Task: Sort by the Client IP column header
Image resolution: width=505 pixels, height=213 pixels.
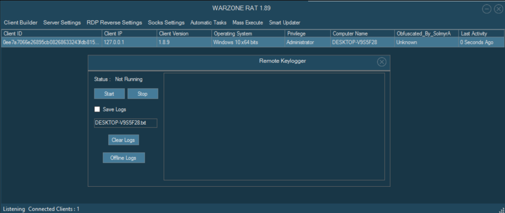Action: 130,34
